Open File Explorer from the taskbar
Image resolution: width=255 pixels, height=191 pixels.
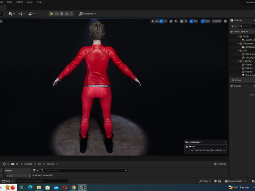click(39, 187)
